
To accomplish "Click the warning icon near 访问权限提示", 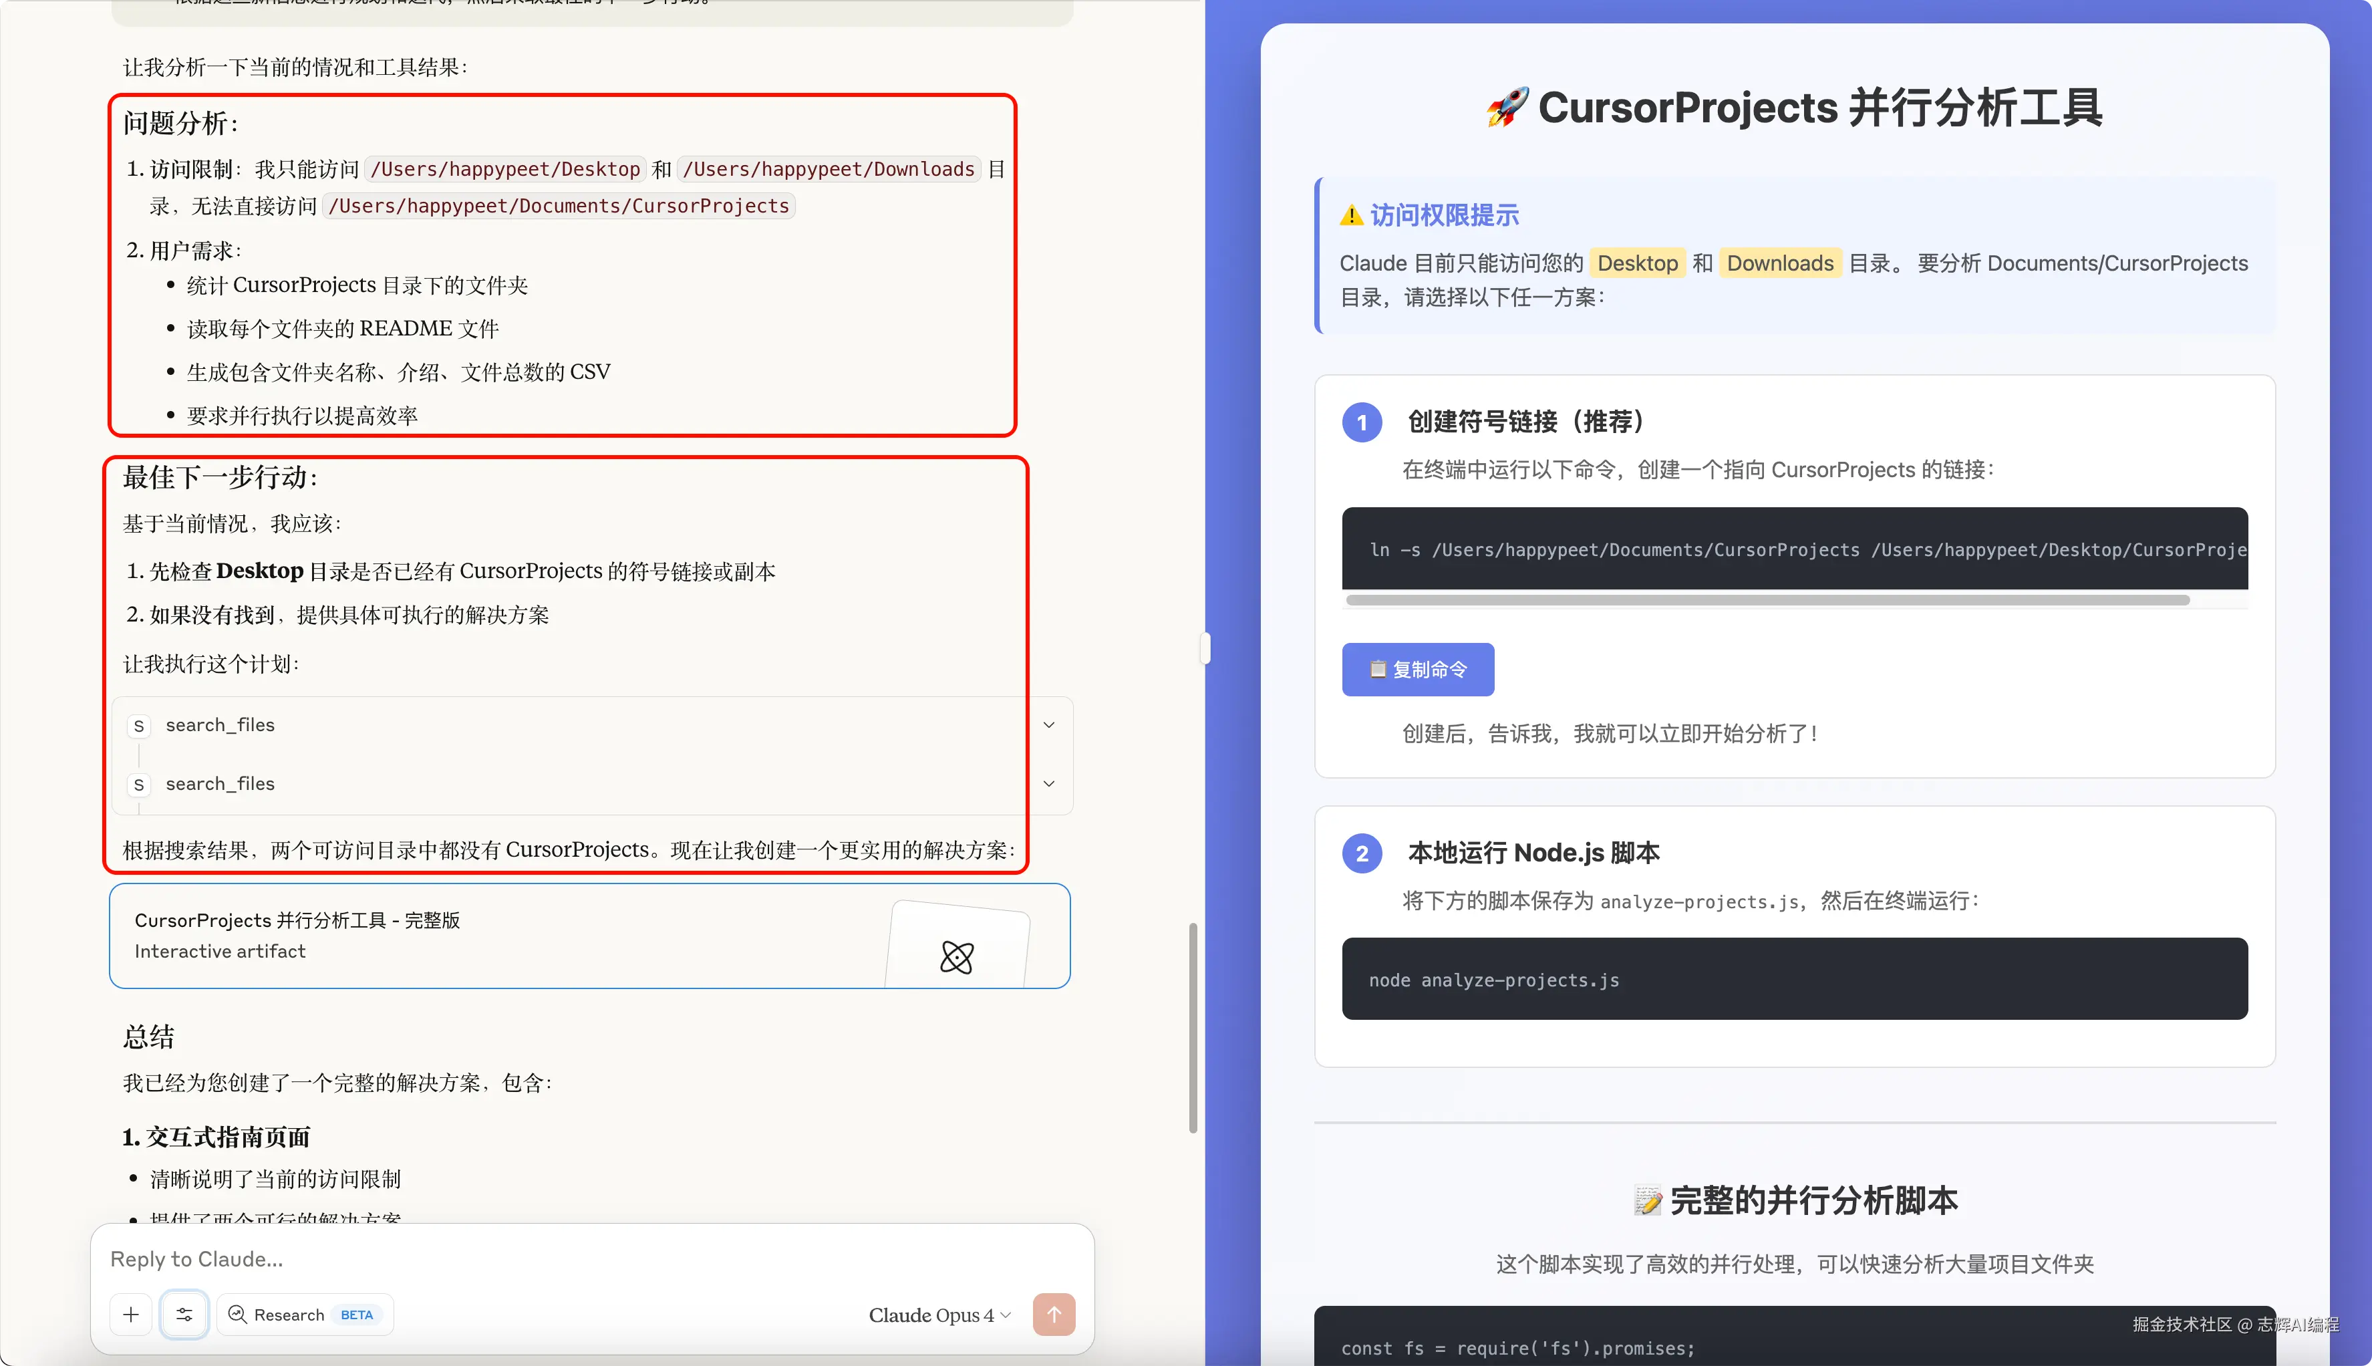I will point(1352,216).
